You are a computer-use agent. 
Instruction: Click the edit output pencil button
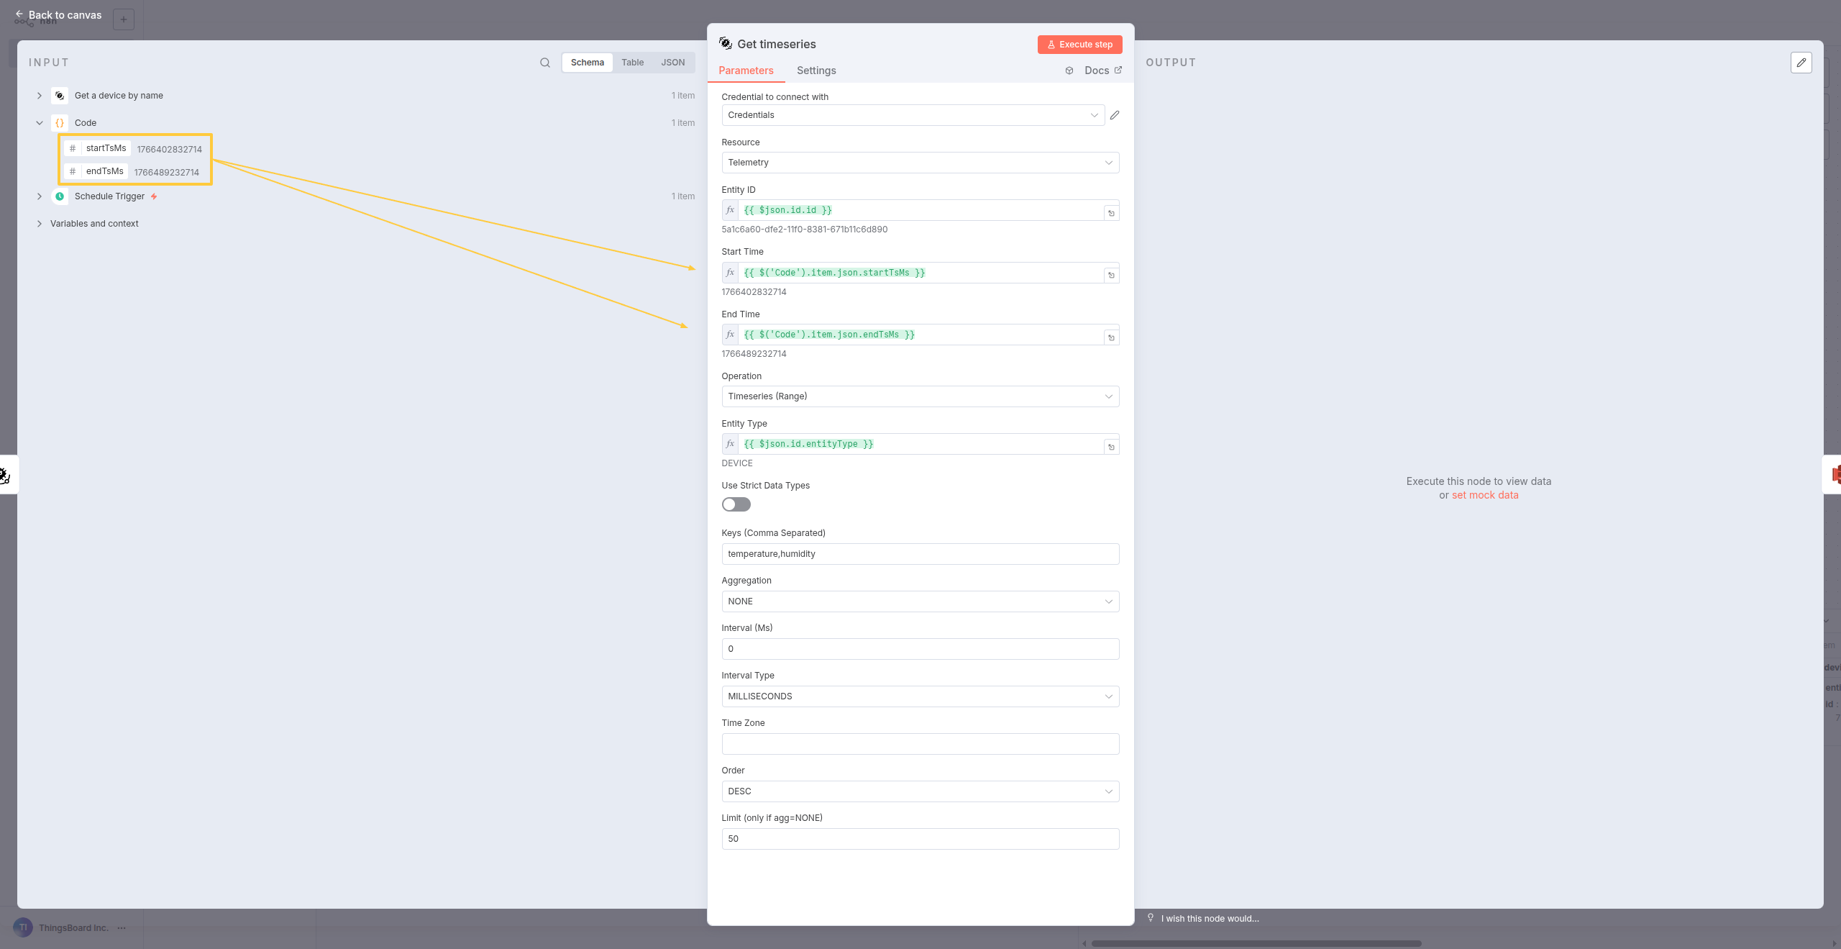point(1801,63)
